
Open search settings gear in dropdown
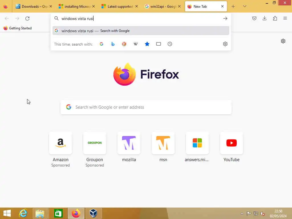(x=225, y=44)
